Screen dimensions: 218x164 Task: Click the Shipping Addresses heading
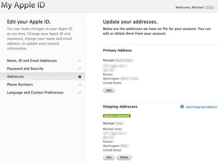120,107
